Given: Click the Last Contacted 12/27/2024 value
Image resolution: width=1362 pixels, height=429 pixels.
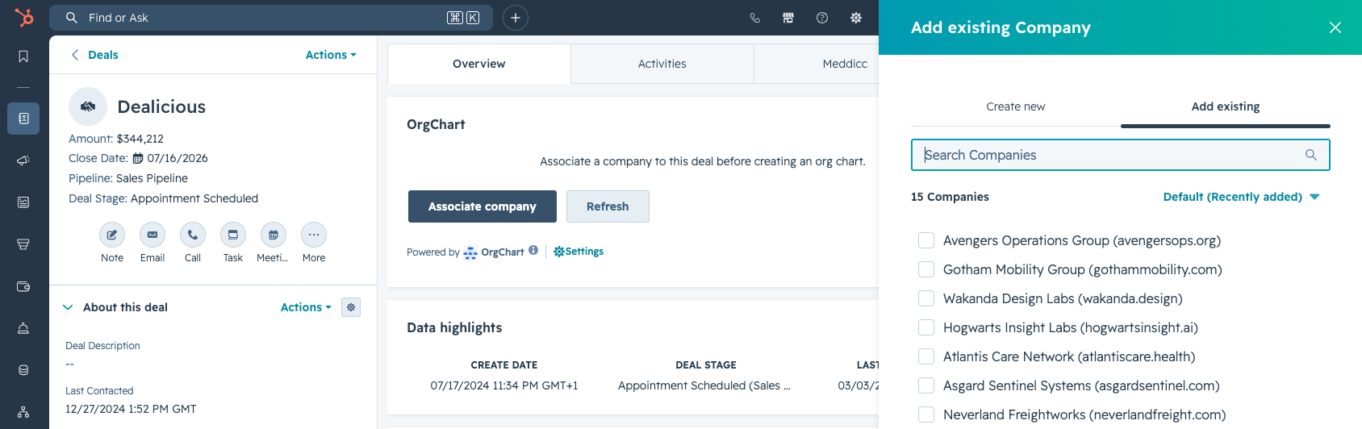Looking at the screenshot, I should [131, 409].
